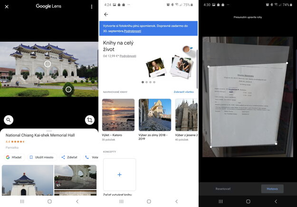This screenshot has height=207, width=297.
Task: Select the second carousel page dot
Action: (x=147, y=82)
